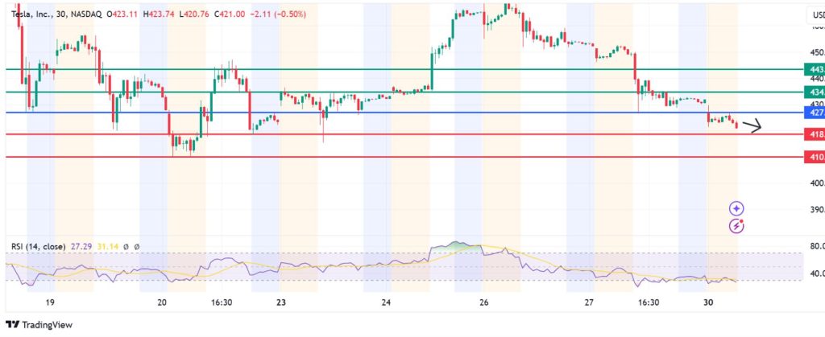This screenshot has width=825, height=337.
Task: Select the 434 green price label
Action: pos(815,92)
